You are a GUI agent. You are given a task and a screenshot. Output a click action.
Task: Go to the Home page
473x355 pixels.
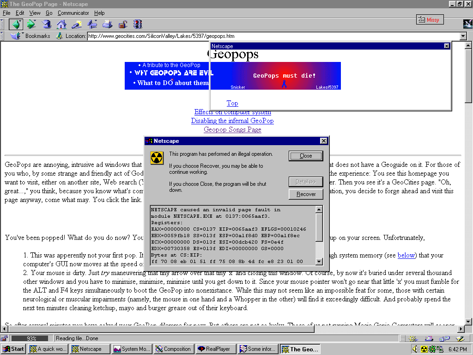click(61, 24)
